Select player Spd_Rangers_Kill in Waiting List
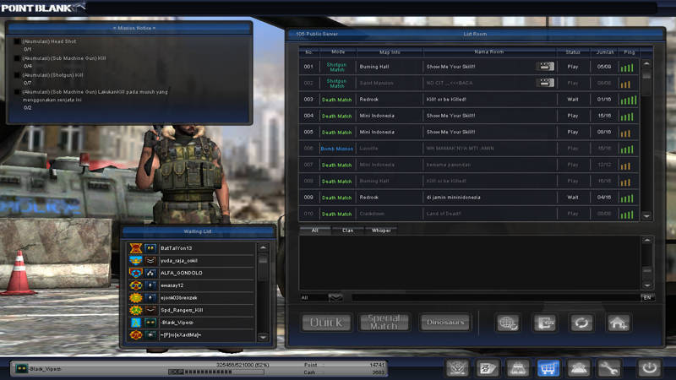The image size is (676, 380). (x=191, y=310)
